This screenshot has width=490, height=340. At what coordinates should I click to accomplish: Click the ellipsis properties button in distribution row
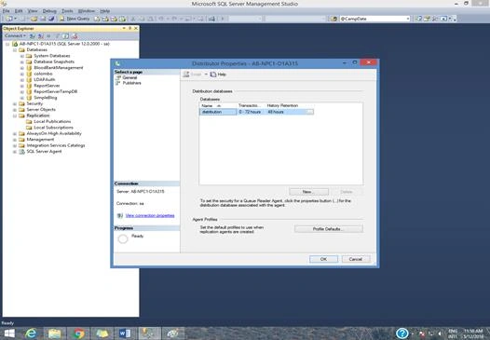click(x=309, y=112)
